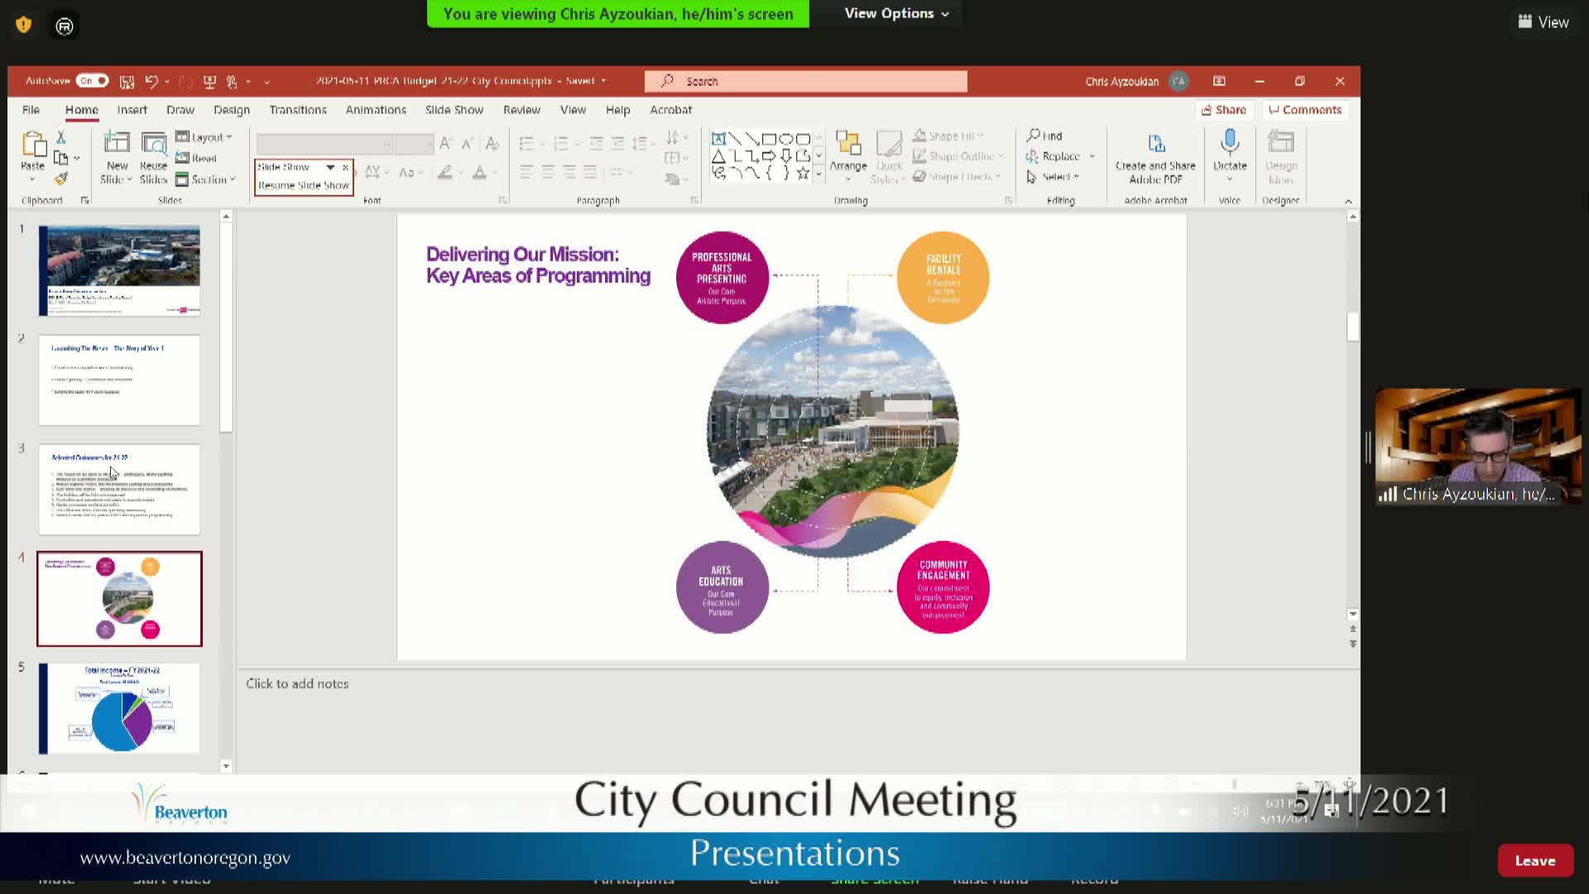Click the Design Ideas icon

click(1281, 142)
